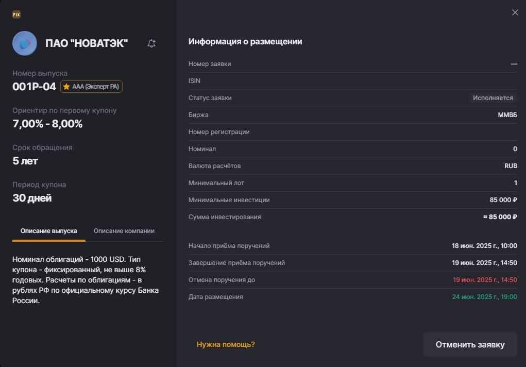Click the Минимальные инвестиции amount 85 000 ₽
526x367 pixels.
503,200
